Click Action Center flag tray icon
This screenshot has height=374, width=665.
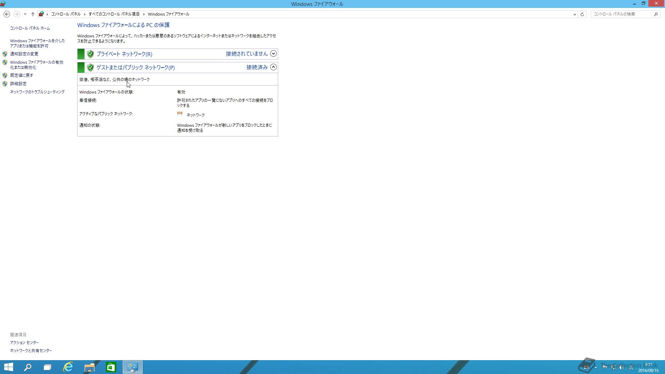604,367
